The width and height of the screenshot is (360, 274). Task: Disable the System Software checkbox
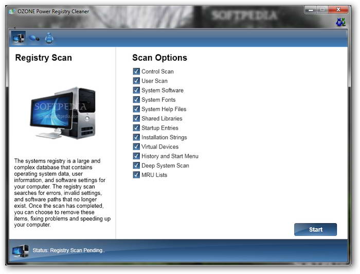[136, 90]
